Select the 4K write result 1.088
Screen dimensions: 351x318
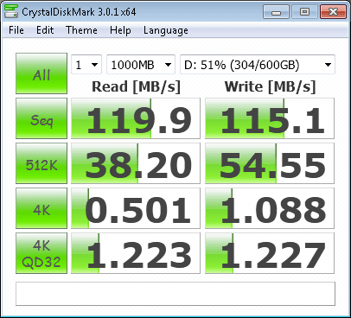click(270, 208)
